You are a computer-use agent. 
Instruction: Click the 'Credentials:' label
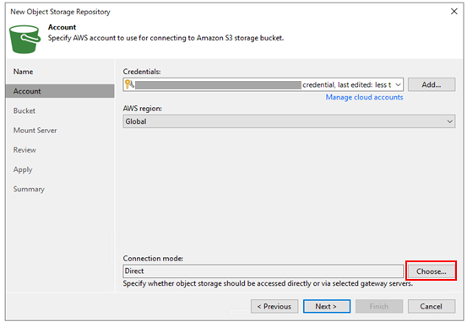click(142, 72)
